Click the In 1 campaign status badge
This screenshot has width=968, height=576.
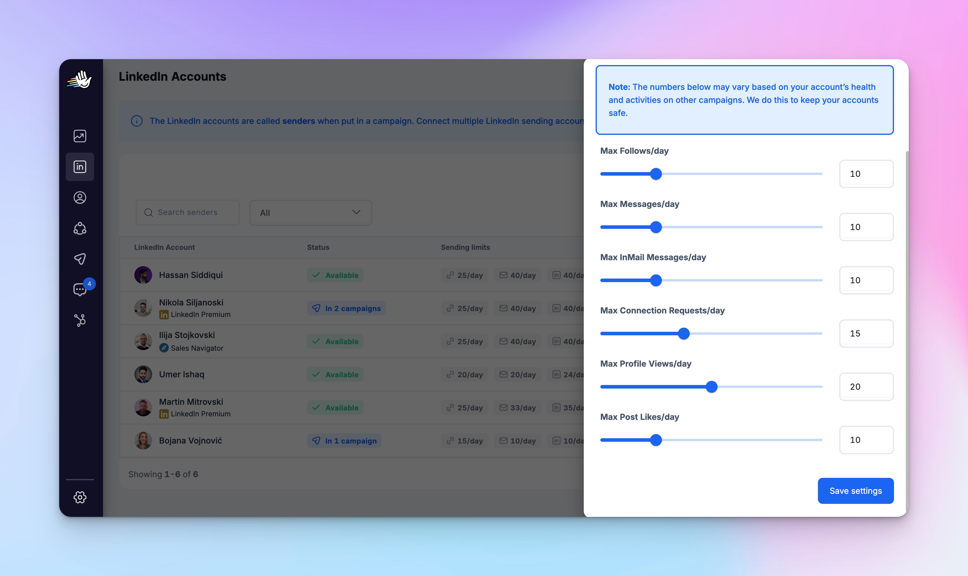[x=344, y=441]
